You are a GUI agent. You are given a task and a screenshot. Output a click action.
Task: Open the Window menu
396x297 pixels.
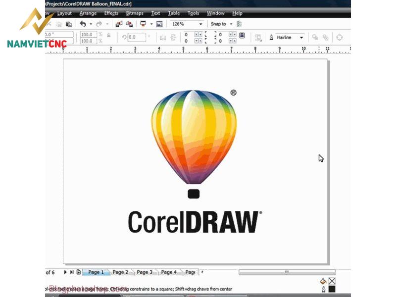click(x=215, y=13)
